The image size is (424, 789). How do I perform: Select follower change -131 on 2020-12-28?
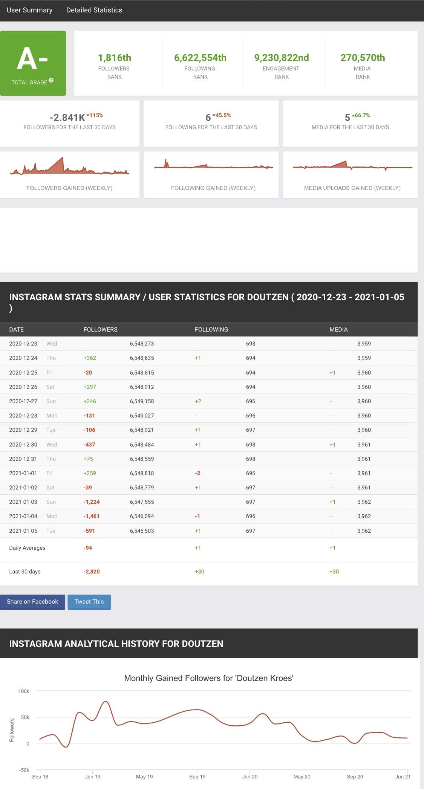tap(89, 416)
